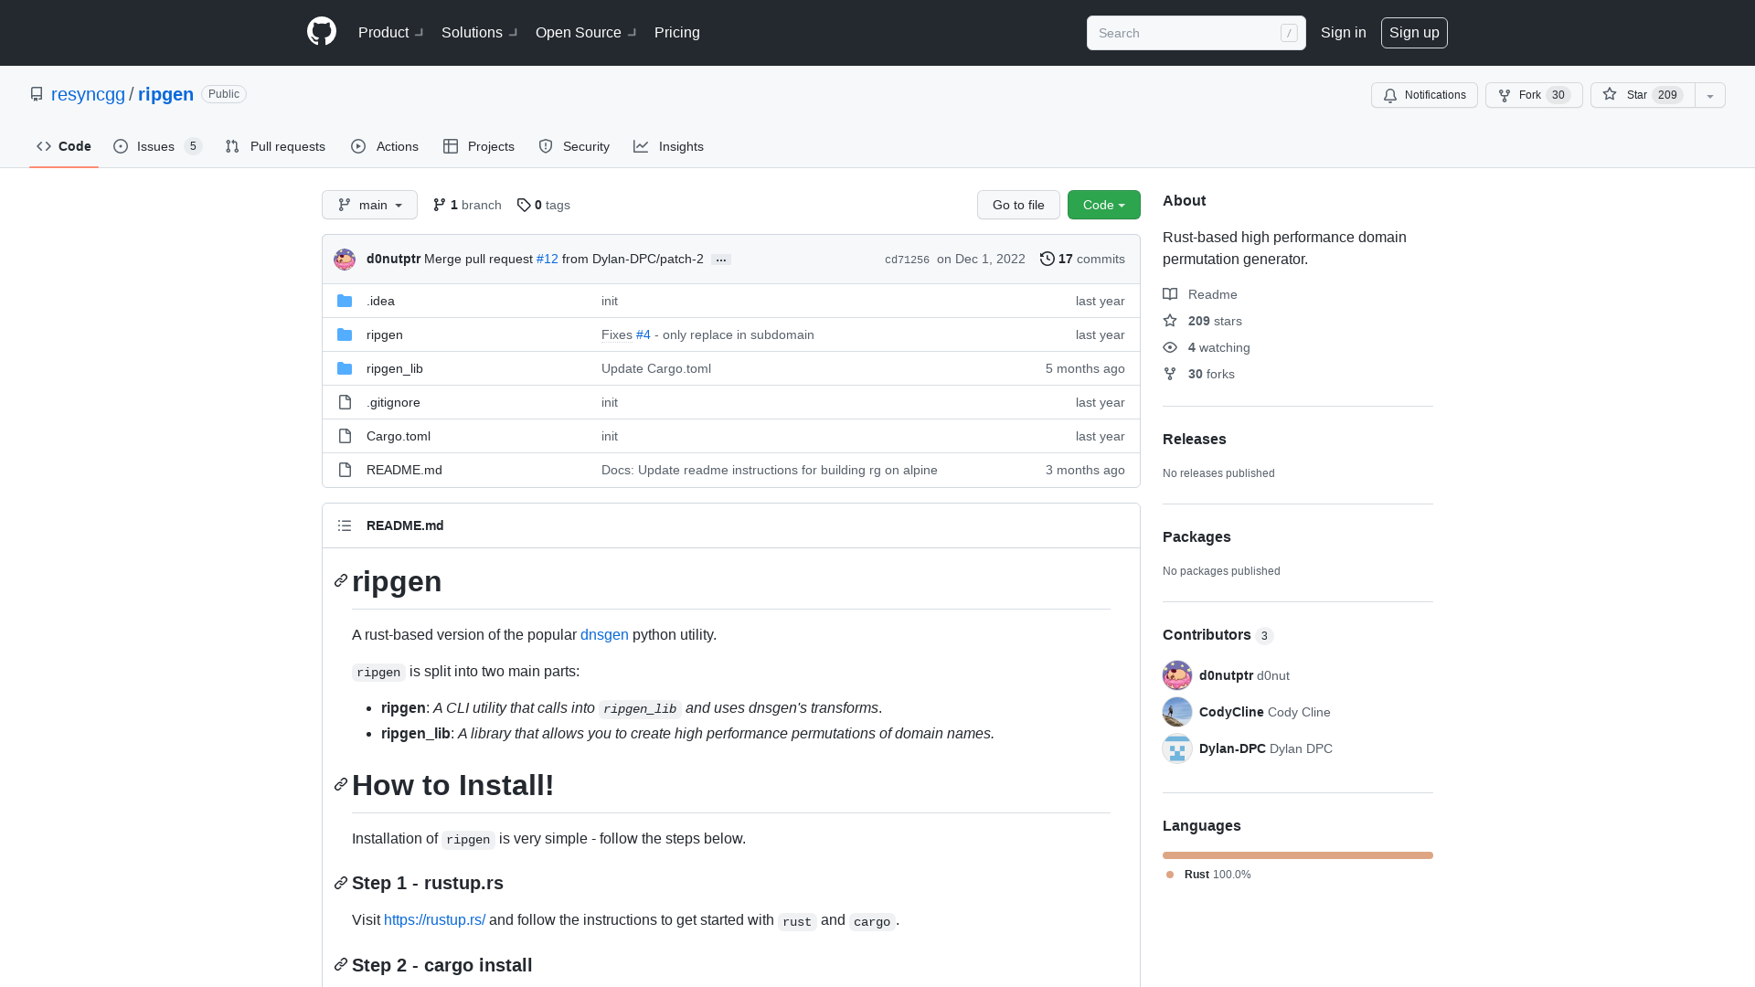Click d0nutptr's avatar in the commit bar
Screen dimensions: 1755x987
[x=345, y=260]
